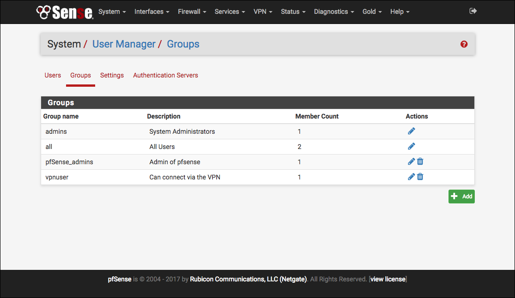
Task: Edit the pfSense_admins group
Action: point(411,161)
